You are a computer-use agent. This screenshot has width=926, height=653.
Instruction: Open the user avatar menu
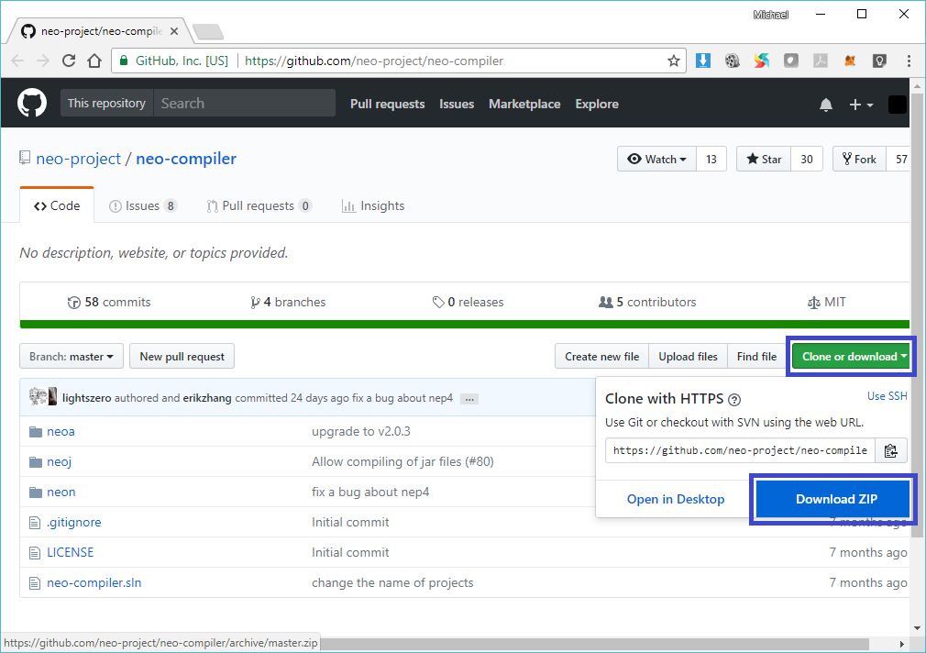pos(897,105)
